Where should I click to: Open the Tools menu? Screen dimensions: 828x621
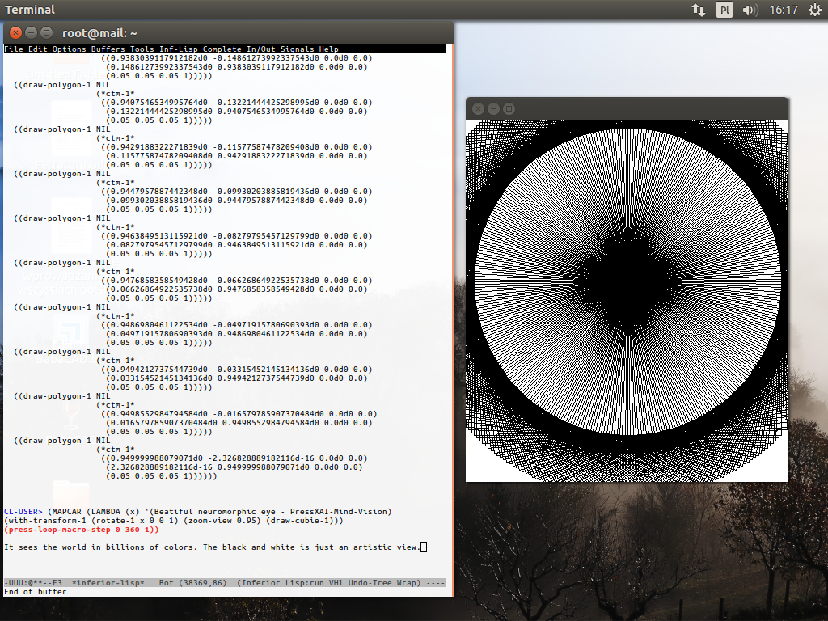pyautogui.click(x=142, y=49)
